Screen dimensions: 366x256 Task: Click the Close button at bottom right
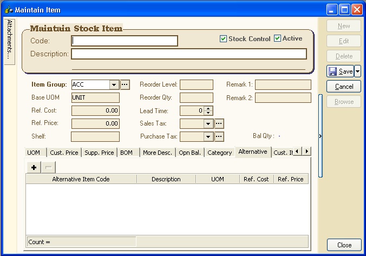click(344, 245)
